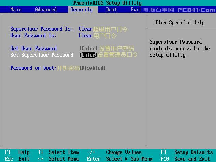Viewport: 216px width, 162px height.
Task: Open the Main tab
Action: tap(16, 10)
